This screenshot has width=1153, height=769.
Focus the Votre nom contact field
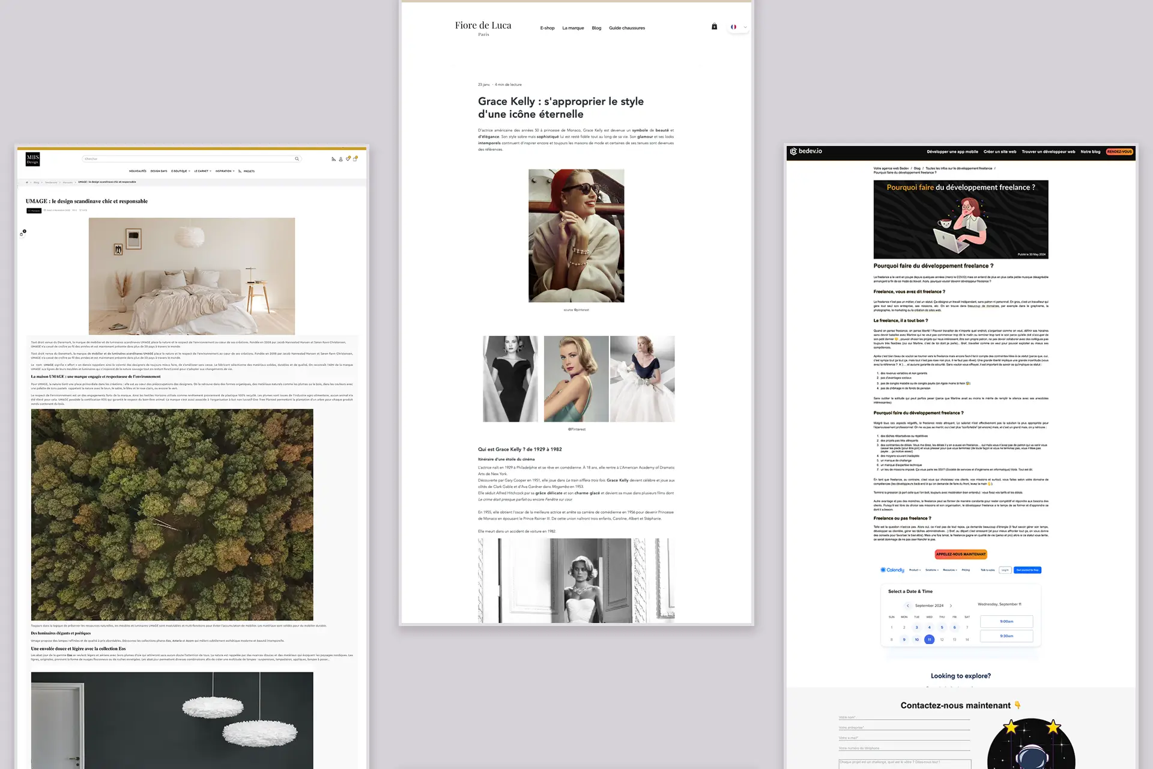pyautogui.click(x=904, y=717)
